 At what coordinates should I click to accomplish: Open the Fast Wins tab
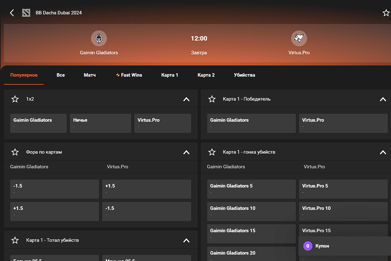[129, 75]
